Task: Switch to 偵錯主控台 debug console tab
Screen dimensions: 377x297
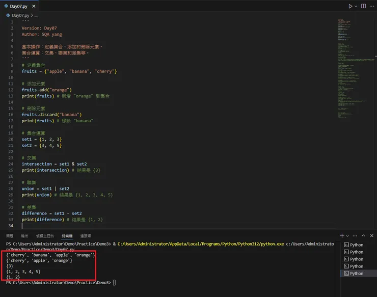Action: [x=45, y=236]
